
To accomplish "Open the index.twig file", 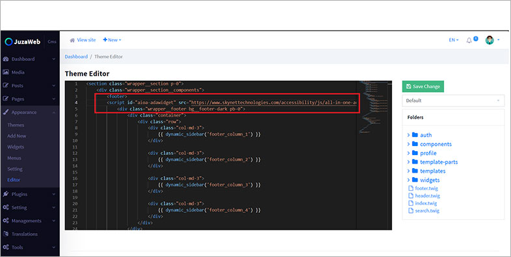I will pos(423,203).
